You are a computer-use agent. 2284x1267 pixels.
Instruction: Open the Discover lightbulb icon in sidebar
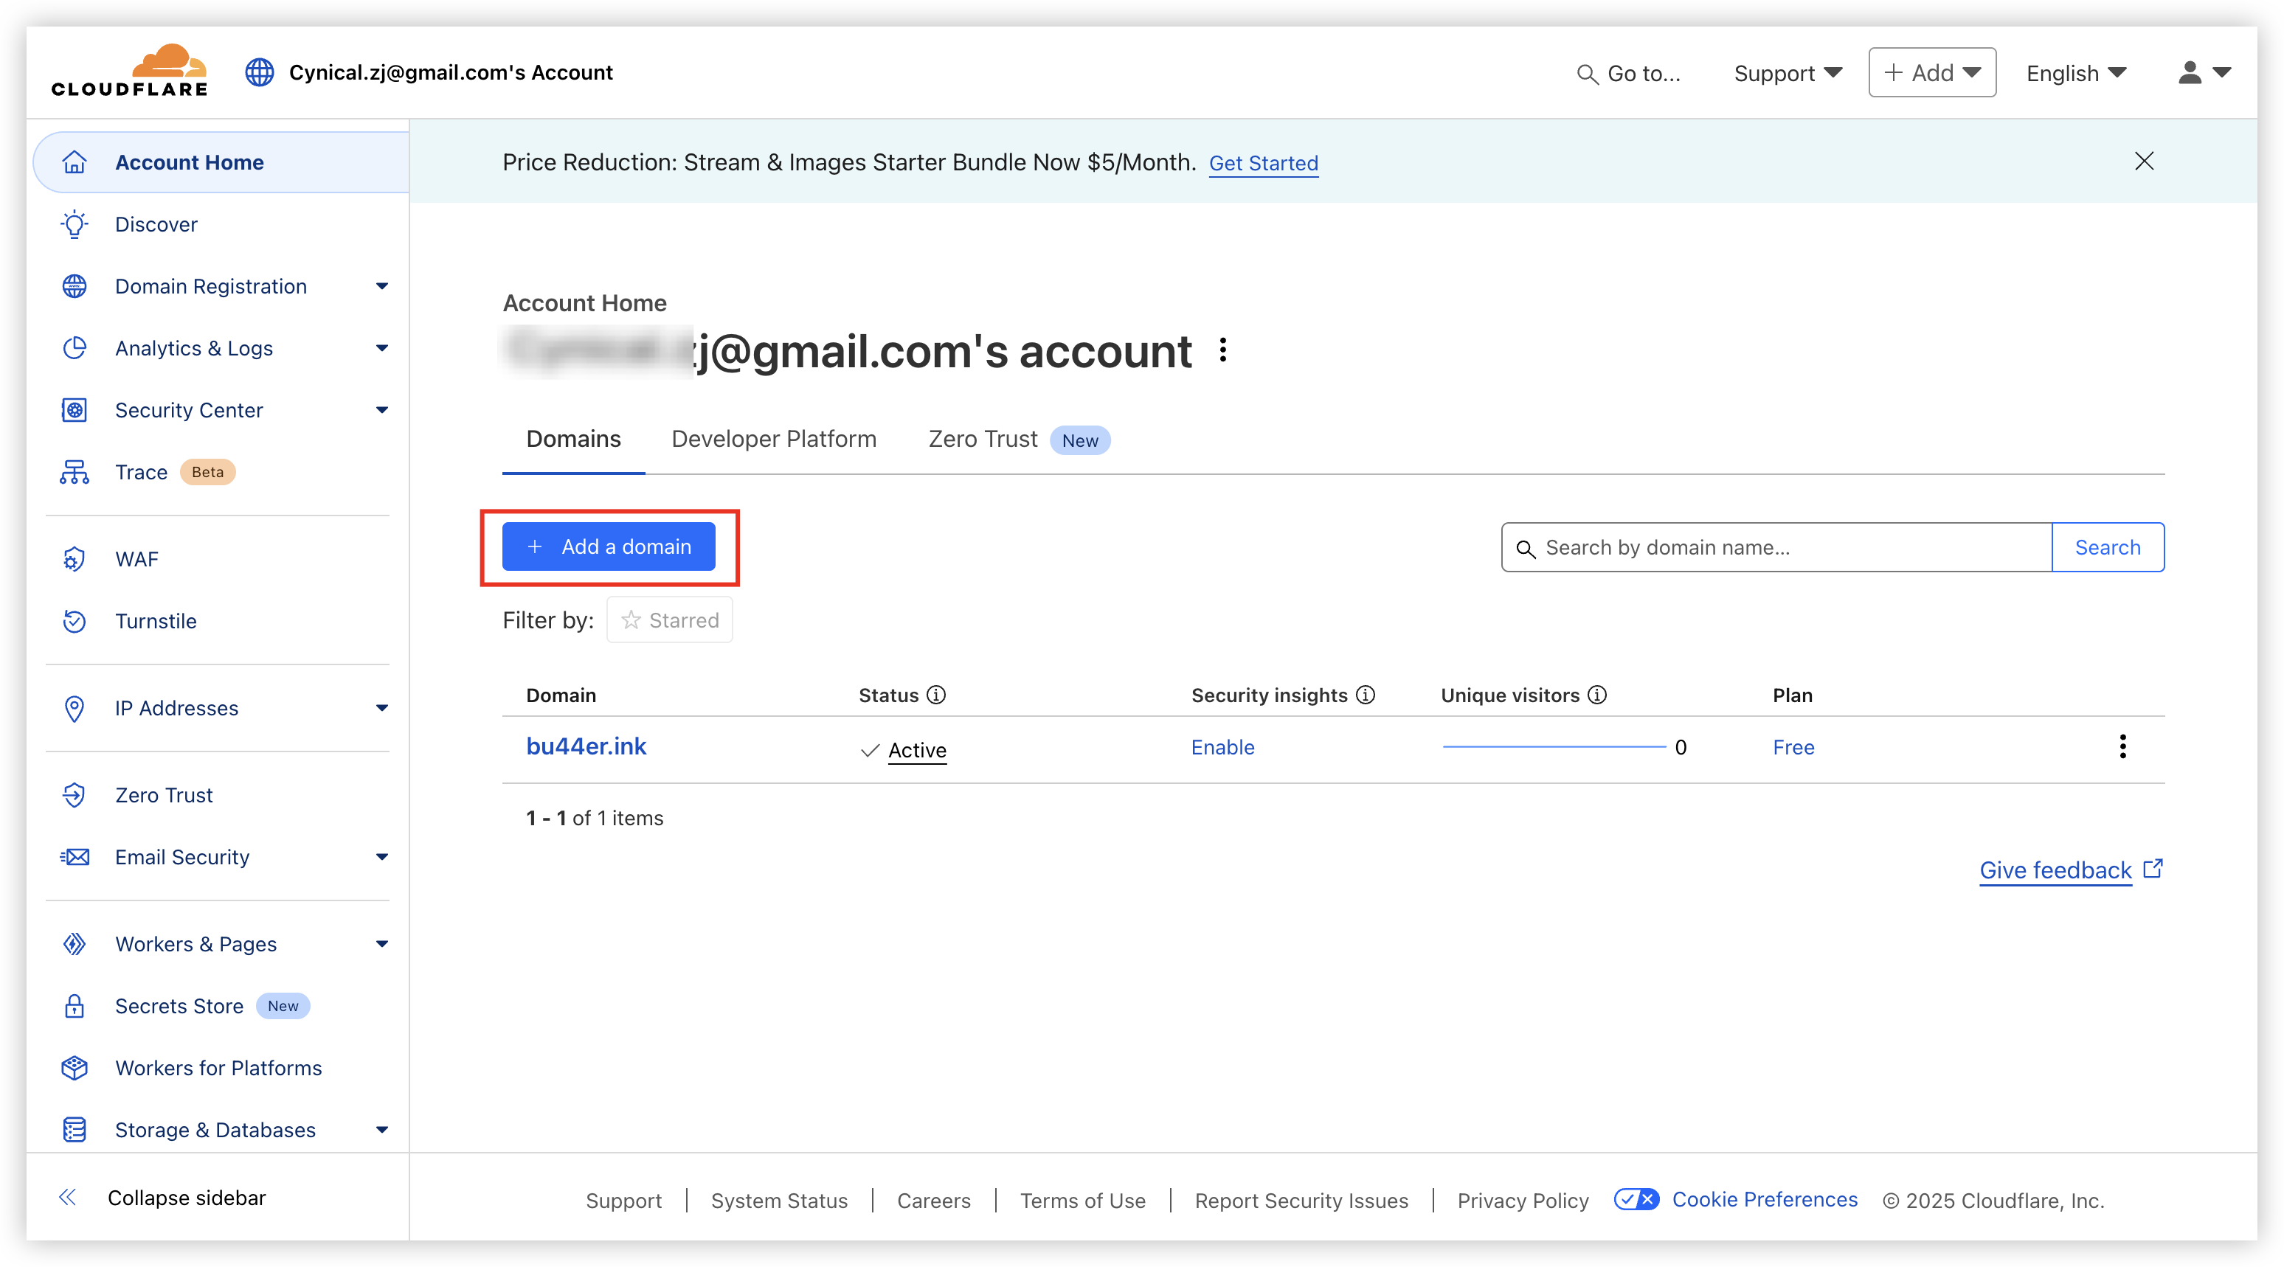(x=75, y=224)
